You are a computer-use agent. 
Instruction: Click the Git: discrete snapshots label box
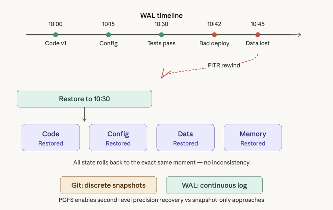coord(109,185)
